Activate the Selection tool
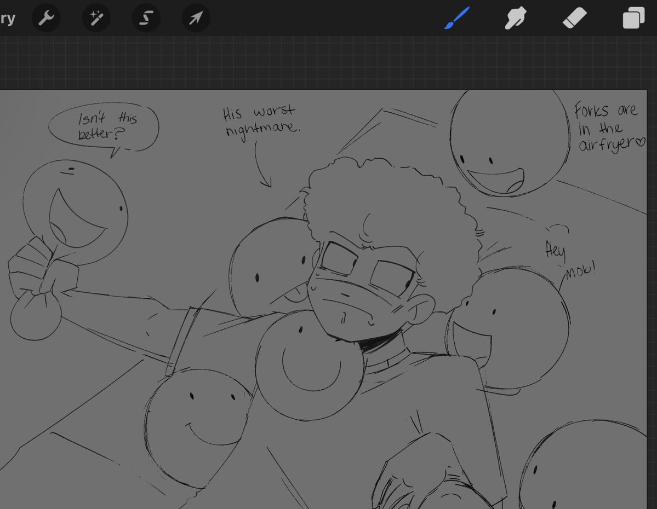 click(x=146, y=18)
